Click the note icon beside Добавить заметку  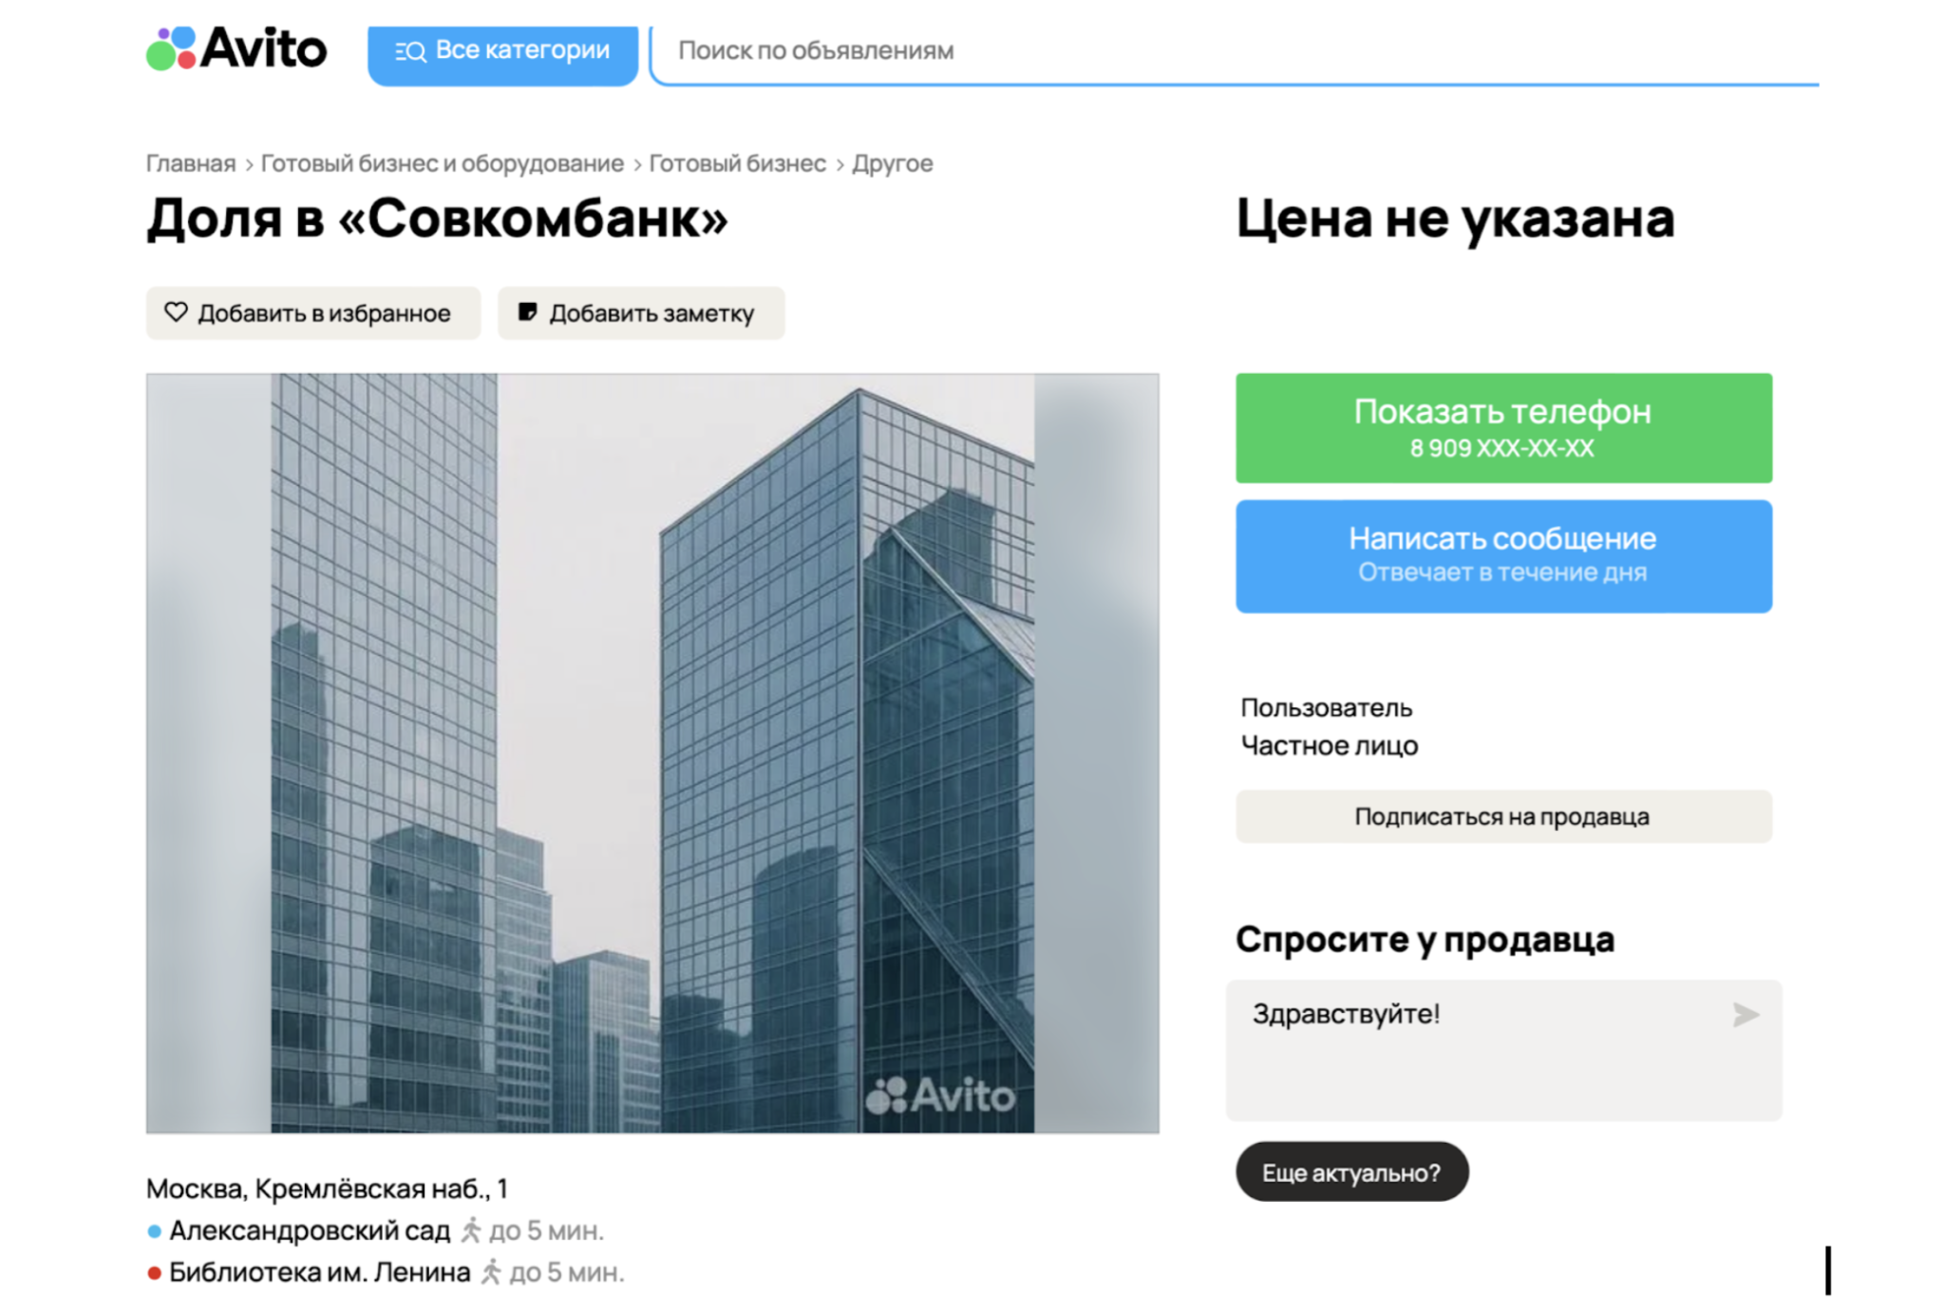tap(527, 312)
